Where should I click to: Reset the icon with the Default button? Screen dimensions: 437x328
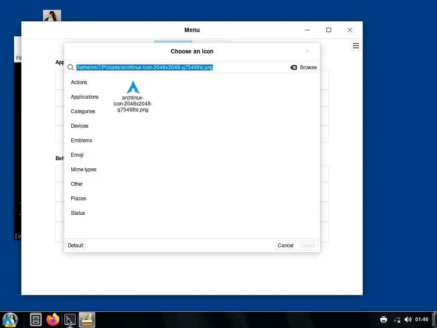pyautogui.click(x=76, y=246)
